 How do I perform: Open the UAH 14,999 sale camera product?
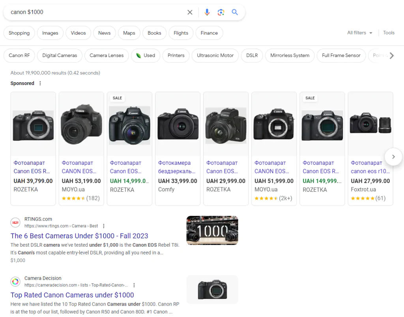(129, 149)
